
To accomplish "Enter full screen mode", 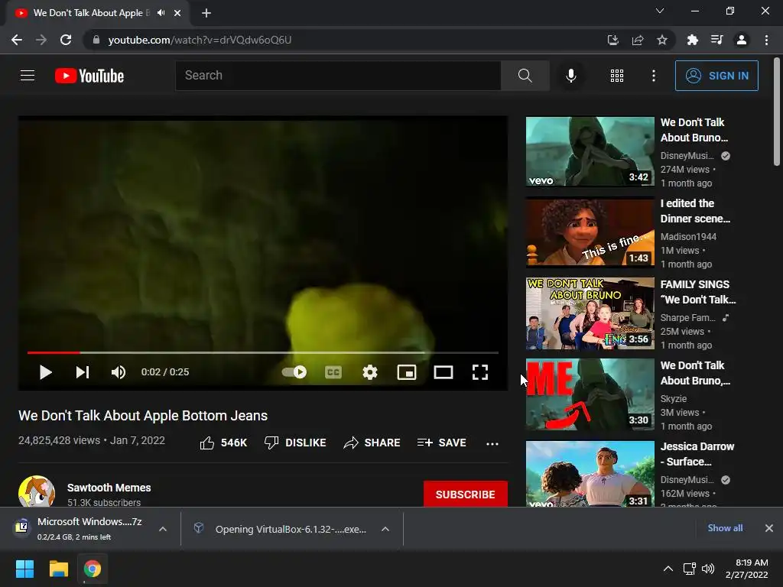I will pyautogui.click(x=480, y=372).
